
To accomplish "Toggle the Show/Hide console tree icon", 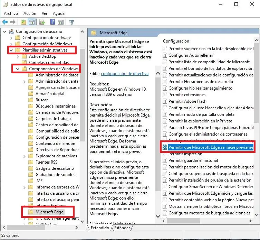I will coord(32,22).
